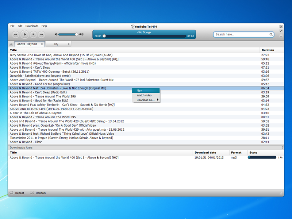292x219 pixels.
Task: Select 'Love Is Not Enough (Original Mix)' row
Action: [146, 88]
